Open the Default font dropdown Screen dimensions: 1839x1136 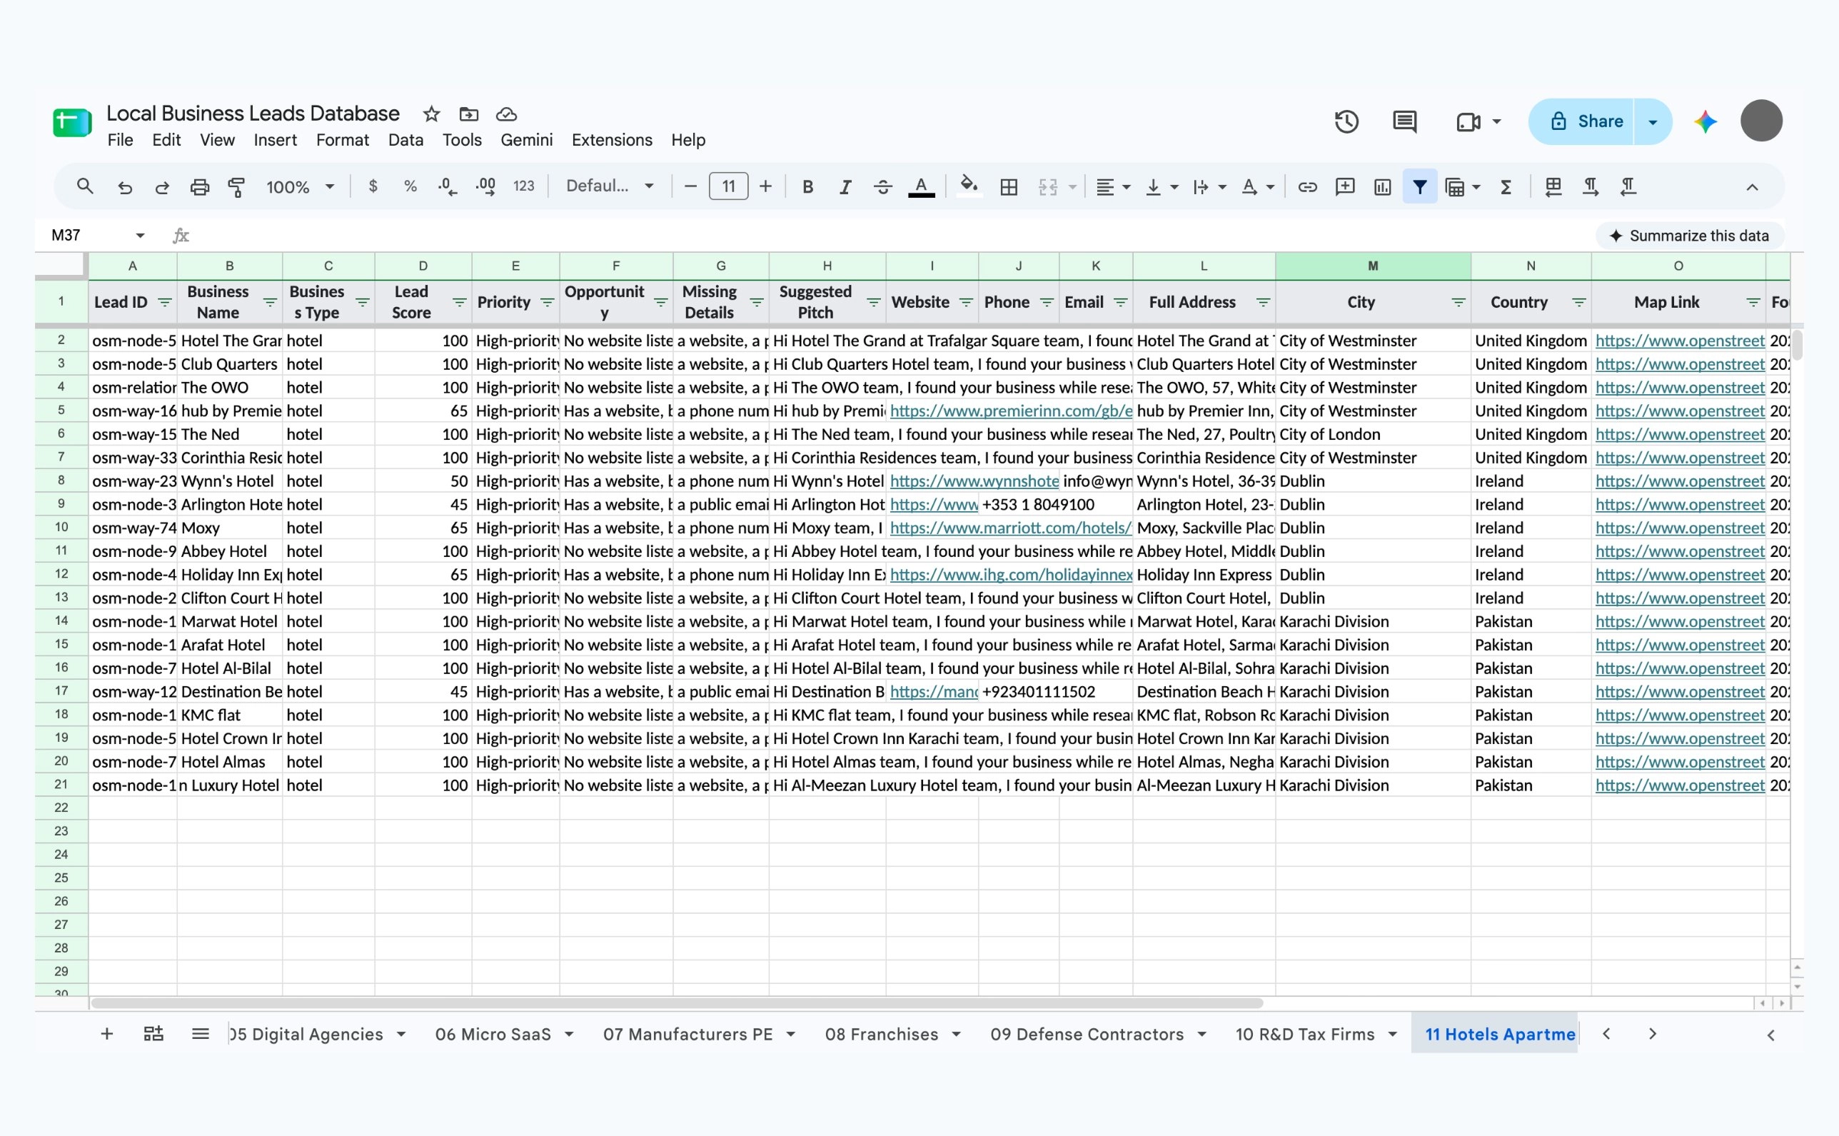609,186
